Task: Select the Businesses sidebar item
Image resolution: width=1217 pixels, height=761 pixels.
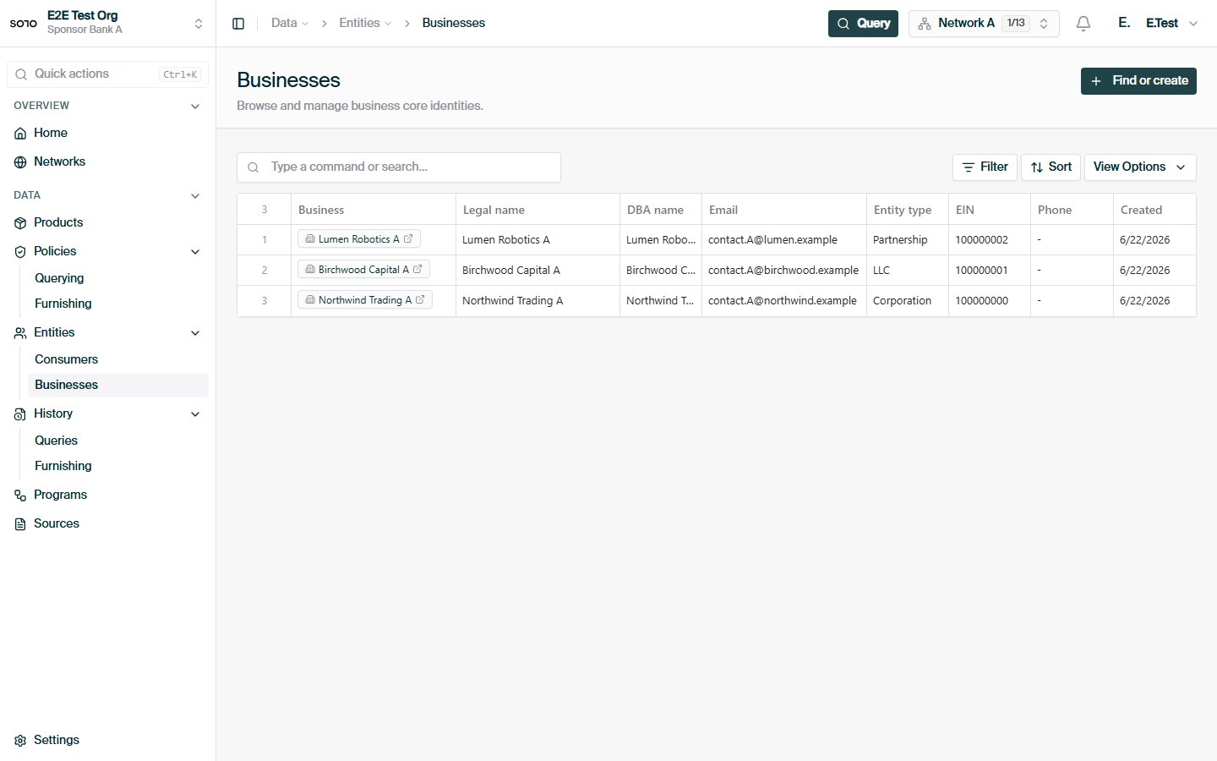Action: [x=118, y=385]
